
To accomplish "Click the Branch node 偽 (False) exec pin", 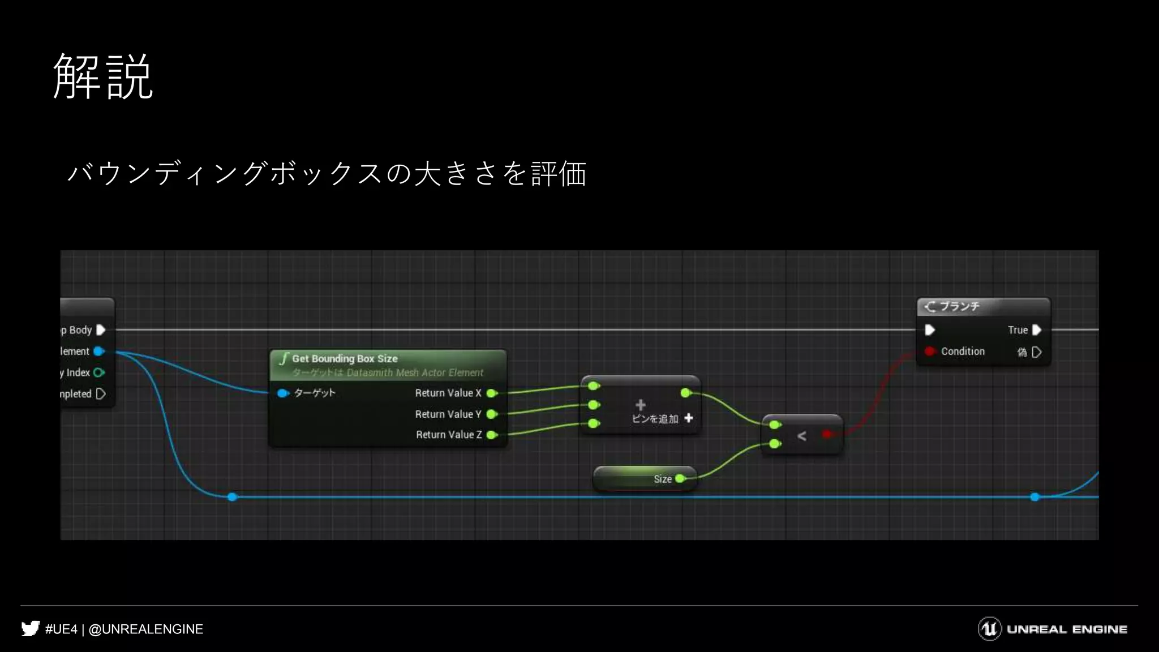I will (1037, 352).
